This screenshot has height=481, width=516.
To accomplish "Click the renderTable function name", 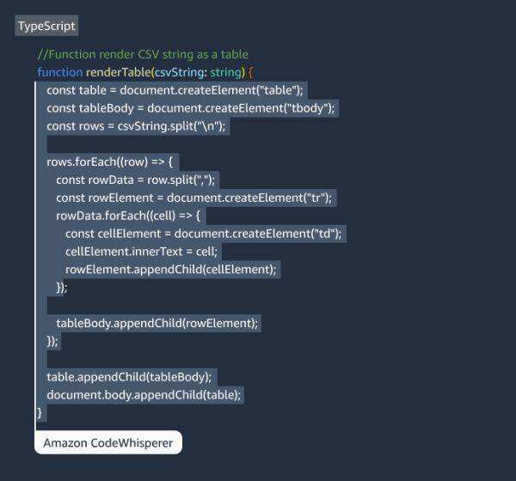I will tap(118, 72).
